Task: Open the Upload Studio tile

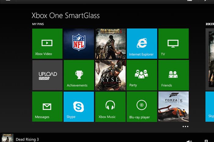Action: (47, 75)
